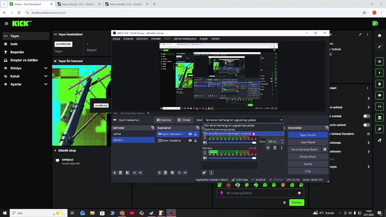The height and width of the screenshot is (217, 386).
Task: Click lightning bolt icon in Kick right rail
Action: pyautogui.click(x=379, y=73)
